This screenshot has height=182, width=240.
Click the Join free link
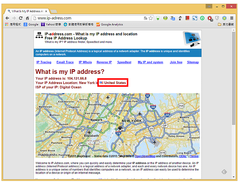click(x=176, y=62)
